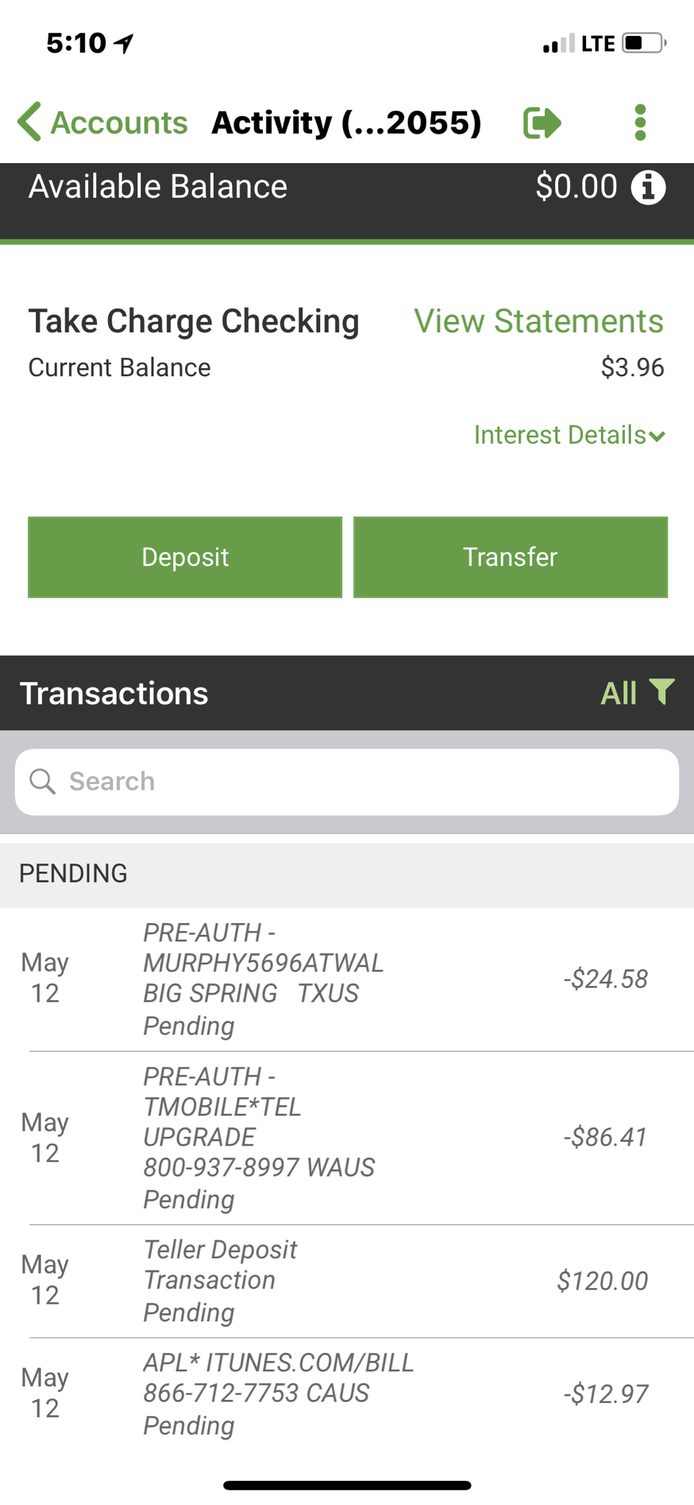Tap the battery status icon
This screenshot has height=1505, width=694.
pos(643,43)
